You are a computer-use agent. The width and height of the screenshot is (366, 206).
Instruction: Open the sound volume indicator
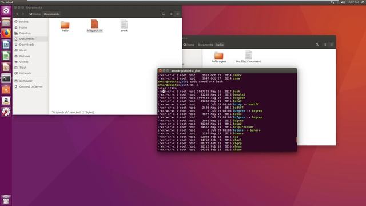click(x=343, y=2)
